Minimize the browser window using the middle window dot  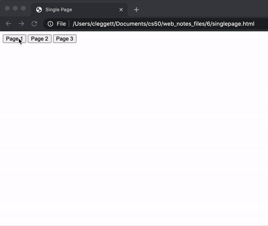coord(15,8)
